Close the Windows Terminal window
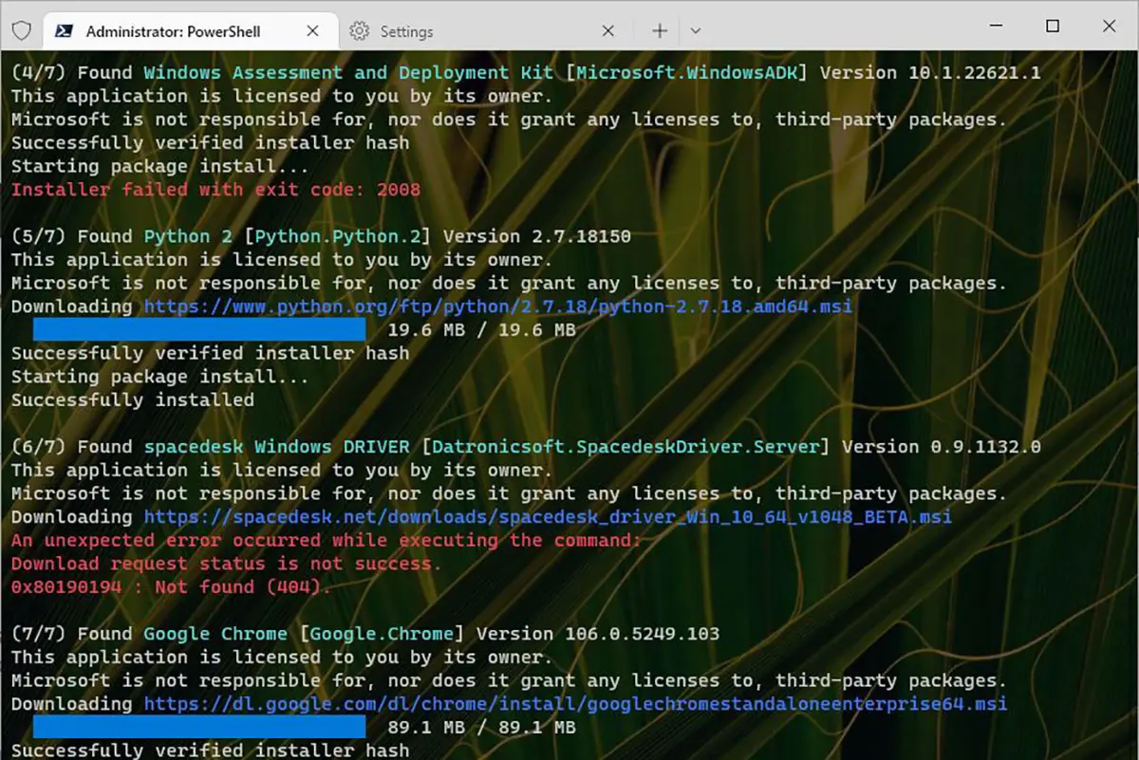Image resolution: width=1139 pixels, height=760 pixels. 1111,27
